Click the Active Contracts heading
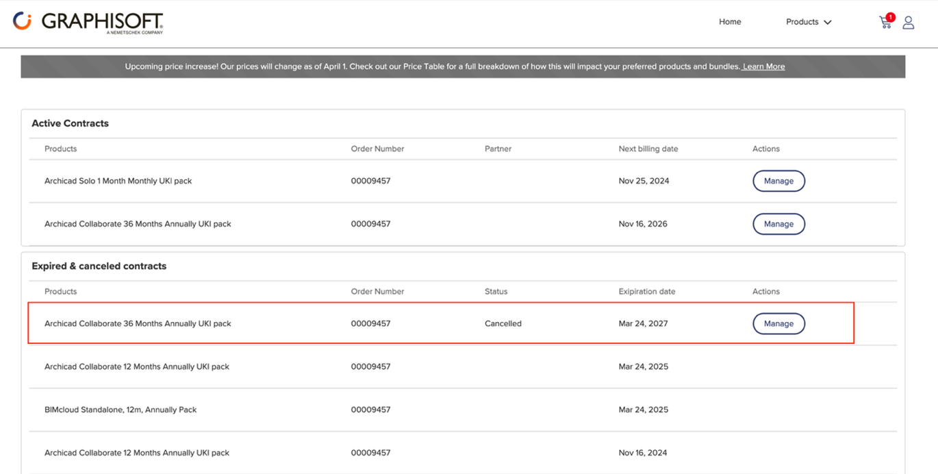The width and height of the screenshot is (938, 474). [x=70, y=123]
